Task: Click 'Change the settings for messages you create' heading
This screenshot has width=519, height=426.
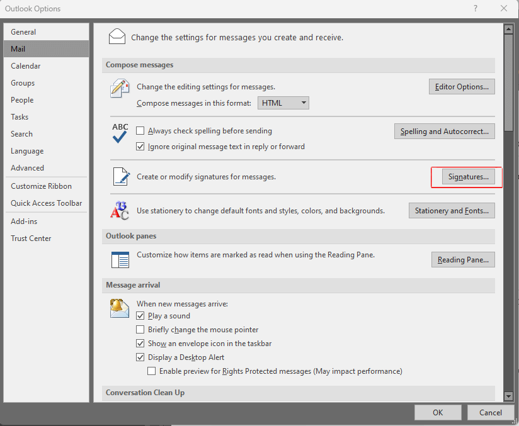Action: (x=237, y=38)
